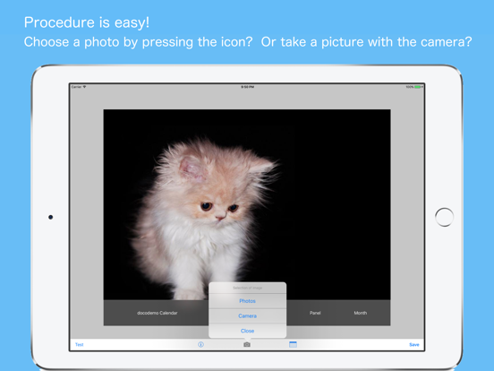
Task: Tap the info circle icon in toolbar
Action: pyautogui.click(x=200, y=344)
